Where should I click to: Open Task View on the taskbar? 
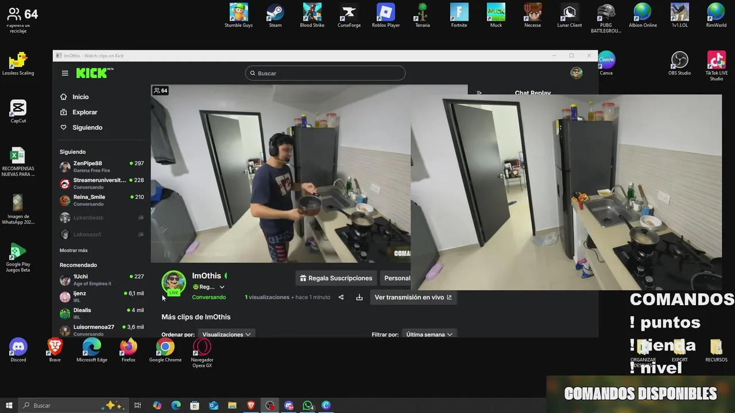click(x=138, y=405)
